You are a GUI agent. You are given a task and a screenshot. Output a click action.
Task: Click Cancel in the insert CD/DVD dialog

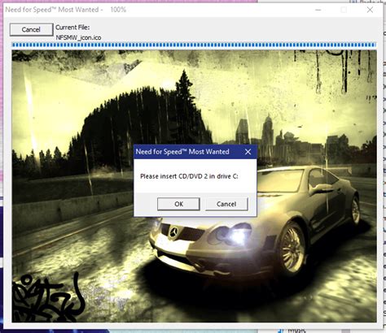coord(226,204)
